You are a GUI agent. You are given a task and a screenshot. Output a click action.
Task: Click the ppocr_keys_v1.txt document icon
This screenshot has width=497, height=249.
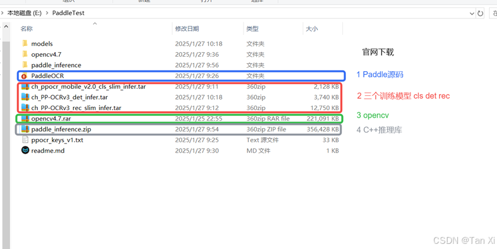tap(25, 140)
